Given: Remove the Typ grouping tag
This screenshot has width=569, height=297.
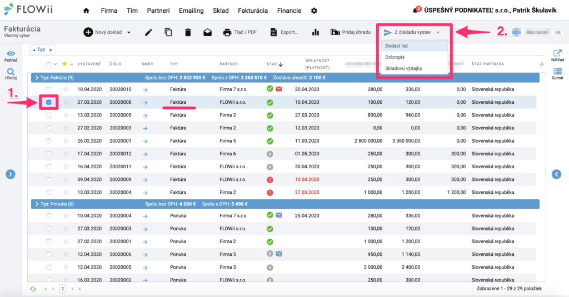Looking at the screenshot, I should 51,49.
